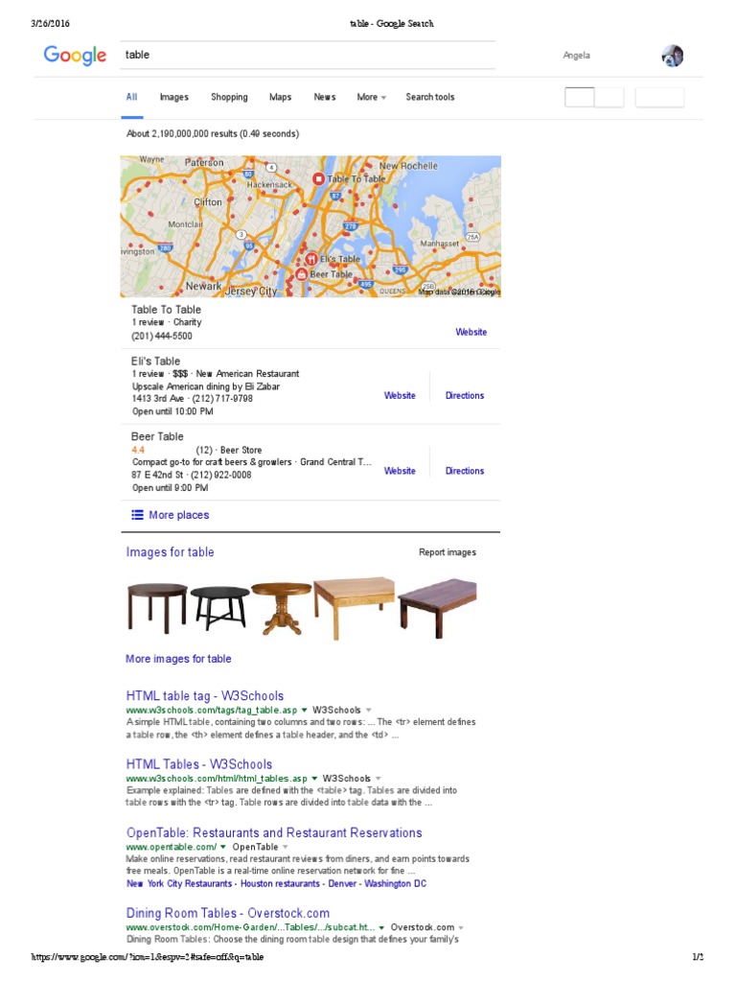Select the Eli's Table restaurant map pin

pyautogui.click(x=311, y=259)
